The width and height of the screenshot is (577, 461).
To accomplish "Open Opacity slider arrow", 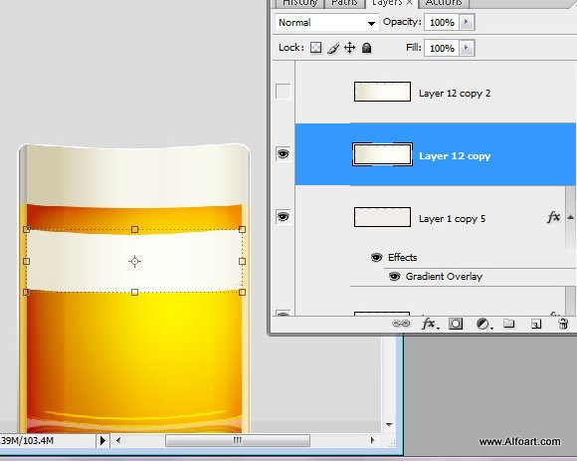I will [467, 22].
